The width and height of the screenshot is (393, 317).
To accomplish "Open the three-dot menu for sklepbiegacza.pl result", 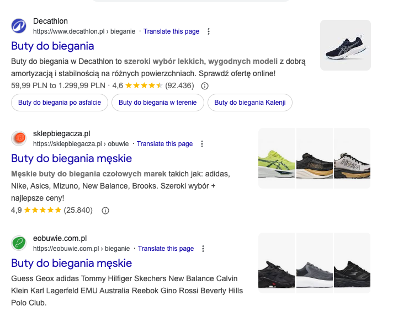I will point(202,144).
